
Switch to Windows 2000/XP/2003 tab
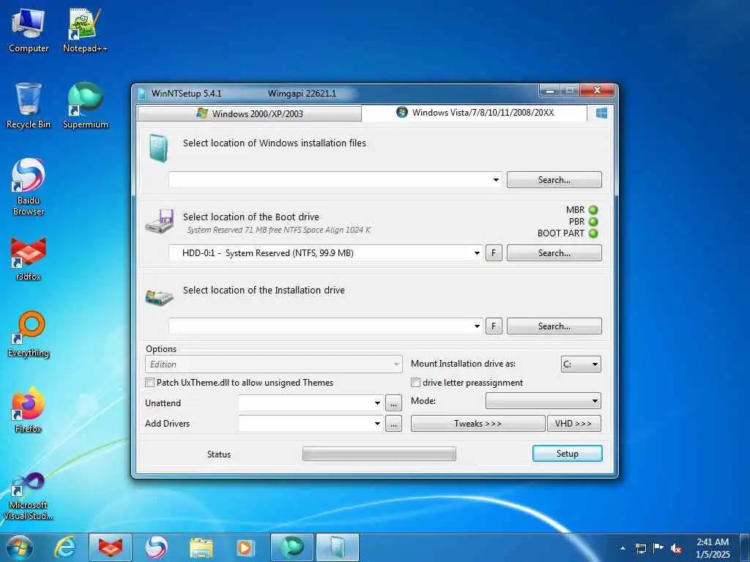coord(249,113)
